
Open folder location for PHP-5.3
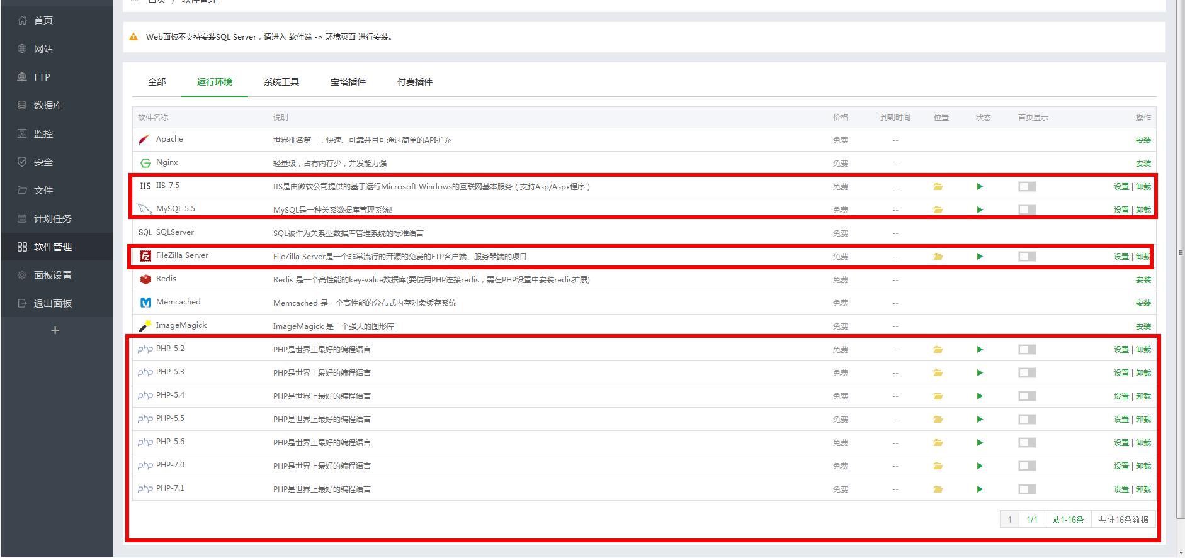938,373
